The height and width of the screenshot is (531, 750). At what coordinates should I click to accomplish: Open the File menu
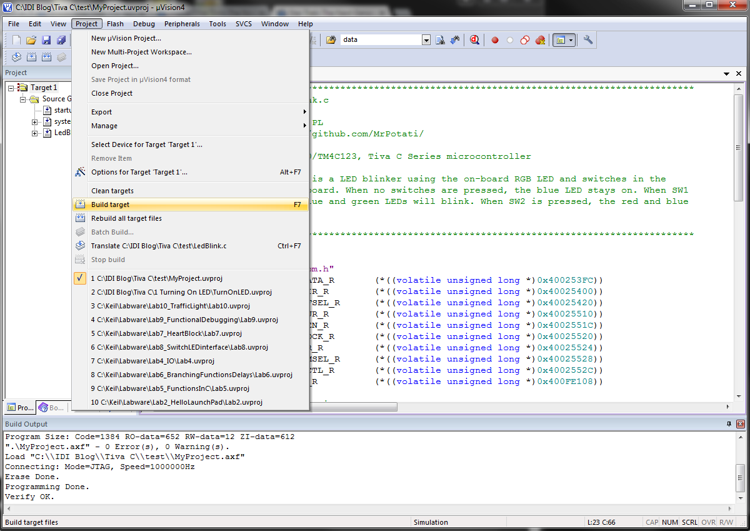[x=14, y=24]
